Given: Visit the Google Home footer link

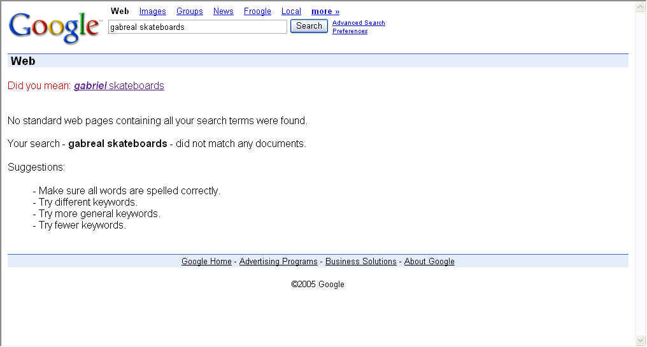Looking at the screenshot, I should tap(206, 262).
